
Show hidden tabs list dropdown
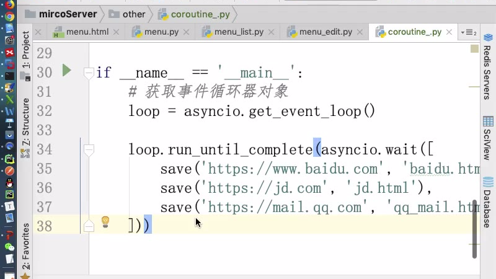[x=469, y=32]
